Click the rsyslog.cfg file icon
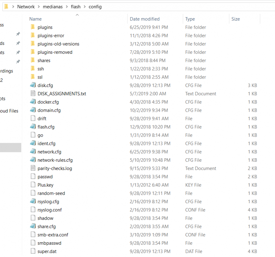This screenshot has height=257, width=275. 33,201
